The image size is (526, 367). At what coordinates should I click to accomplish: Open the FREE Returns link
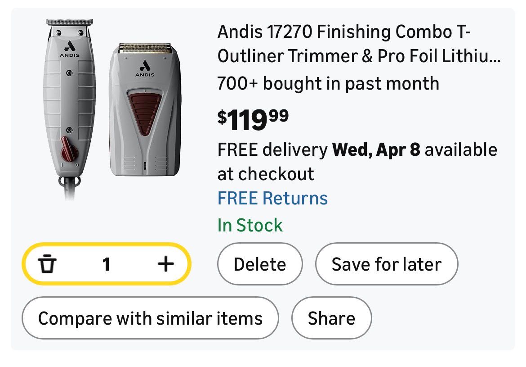tap(272, 198)
